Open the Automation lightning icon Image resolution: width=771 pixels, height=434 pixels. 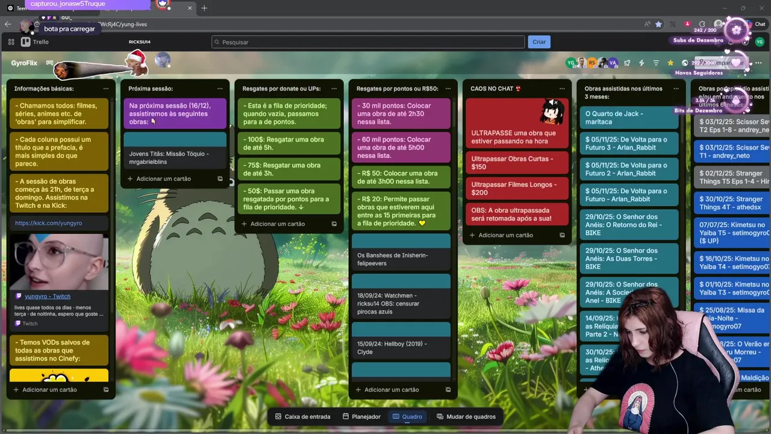tap(641, 63)
